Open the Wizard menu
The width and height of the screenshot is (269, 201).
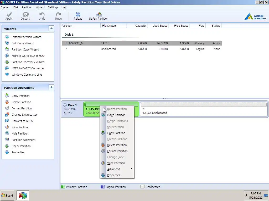point(40,7)
